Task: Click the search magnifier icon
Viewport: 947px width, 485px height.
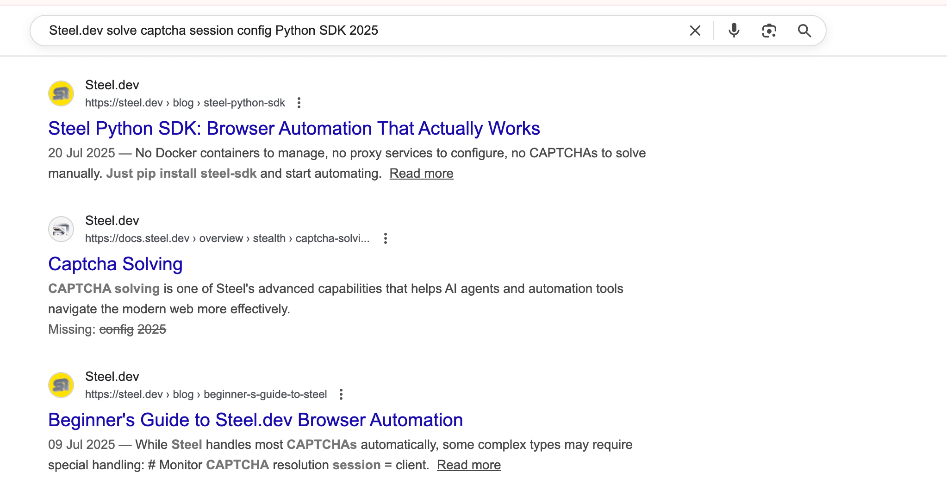Action: [x=804, y=30]
